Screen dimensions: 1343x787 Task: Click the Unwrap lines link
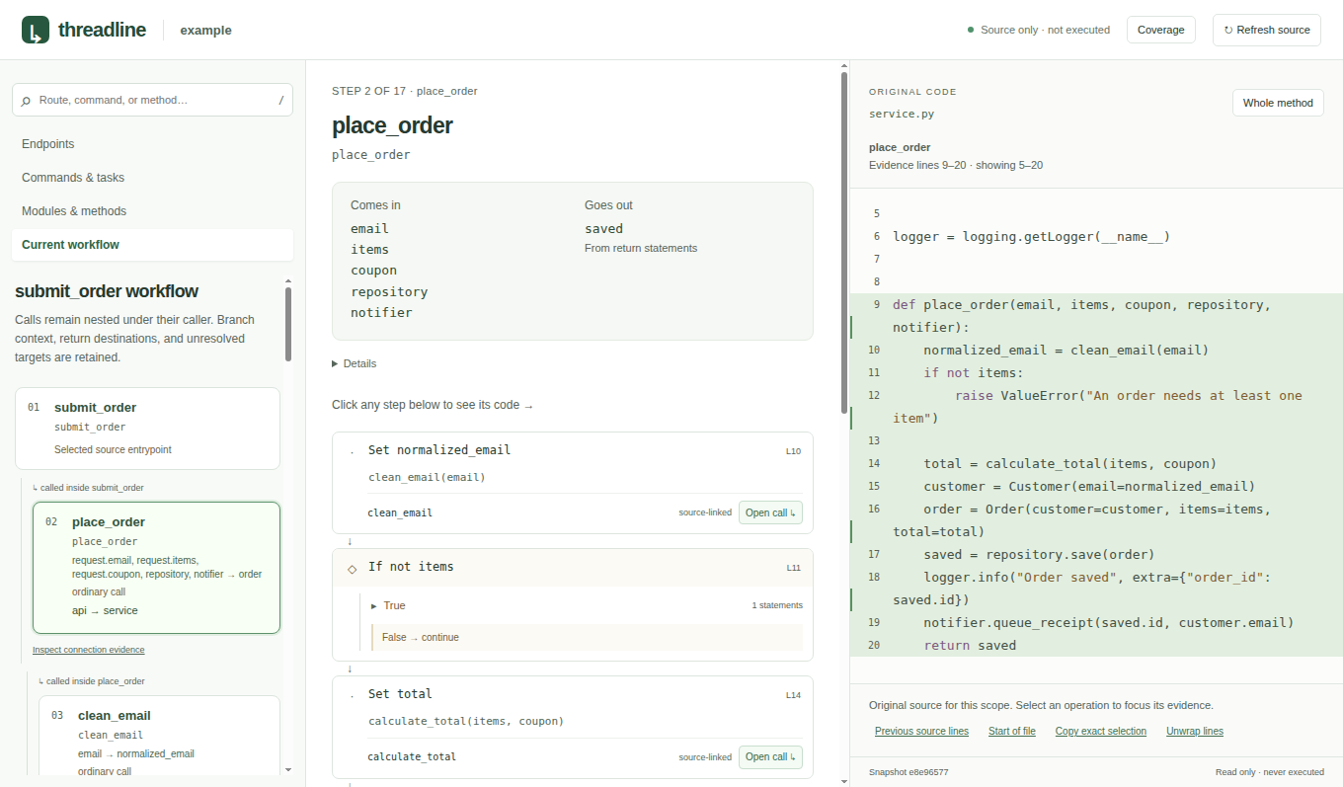1195,731
